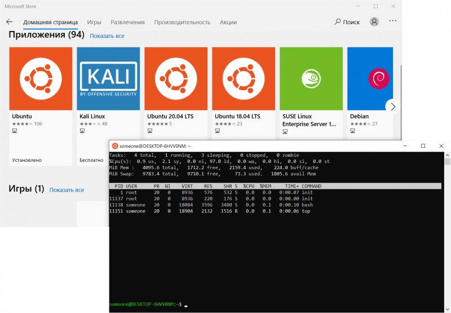Click the Debian star rating with 27 reviews
This screenshot has height=313, width=451.
(x=364, y=124)
